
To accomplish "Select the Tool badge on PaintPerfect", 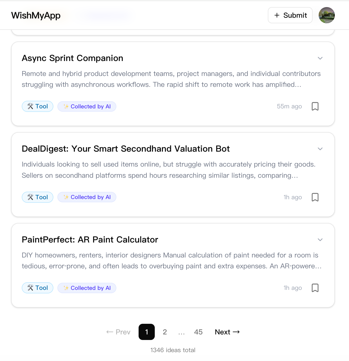I will [x=37, y=288].
